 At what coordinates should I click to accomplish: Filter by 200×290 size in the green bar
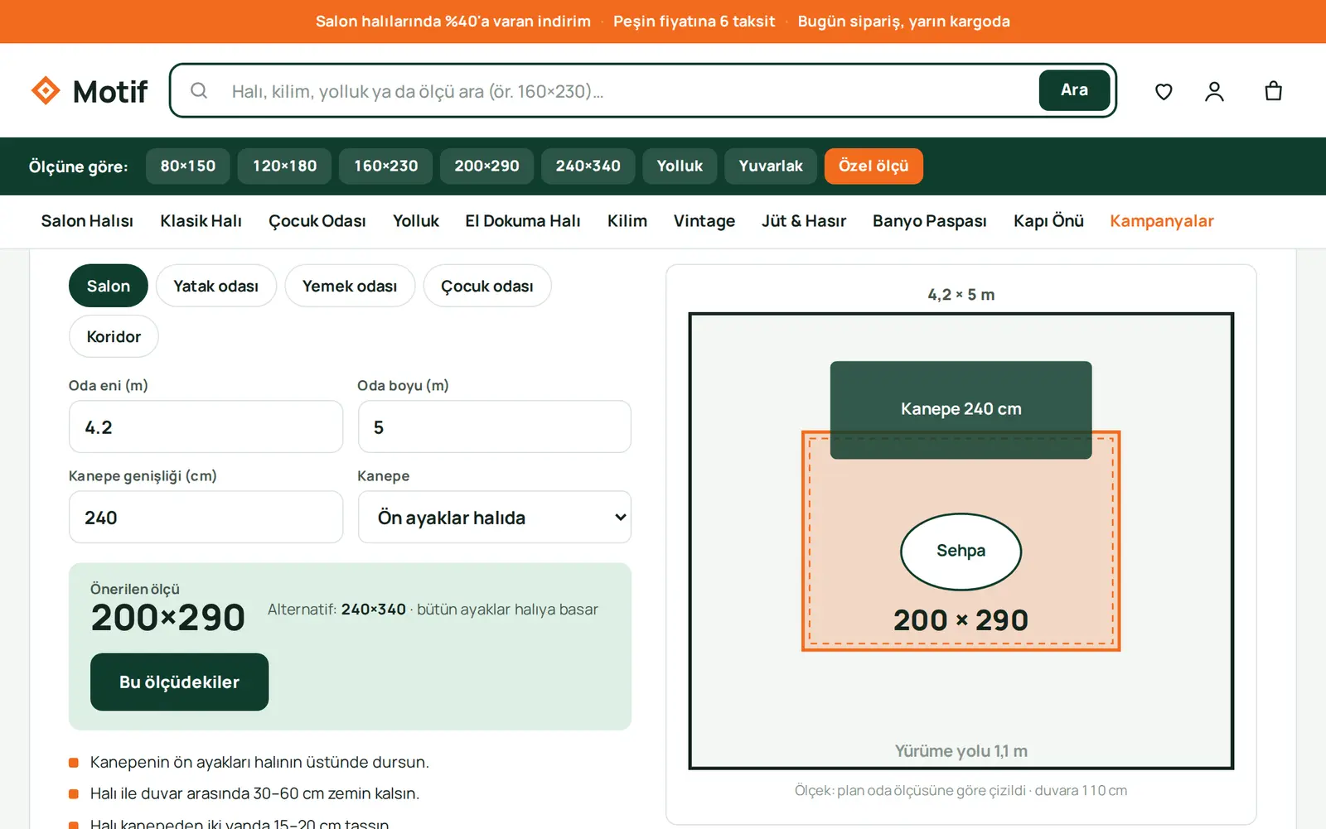tap(487, 166)
